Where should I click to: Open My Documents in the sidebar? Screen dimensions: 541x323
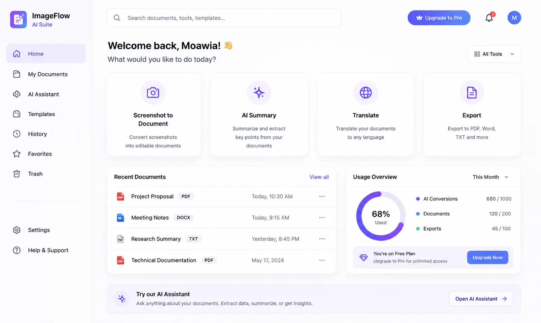point(46,74)
